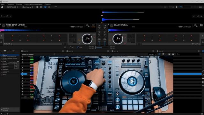Open the Файл menu
Screen dimensions: 204x115
[3, 4]
